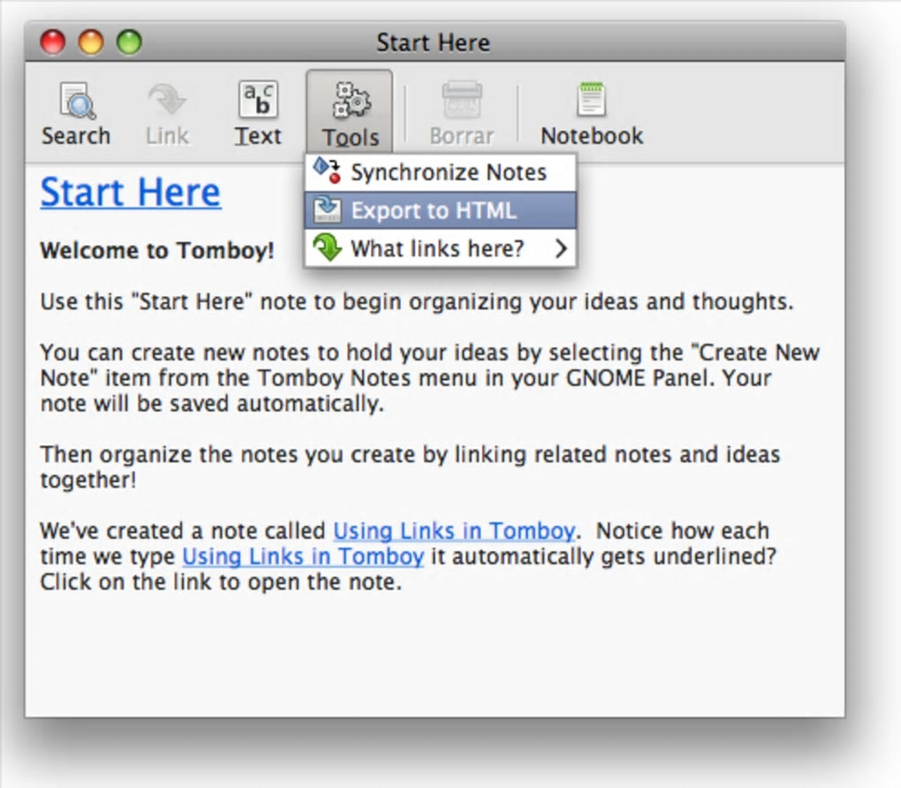The height and width of the screenshot is (788, 901).
Task: Minimize the window with the yellow button
Action: click(91, 42)
